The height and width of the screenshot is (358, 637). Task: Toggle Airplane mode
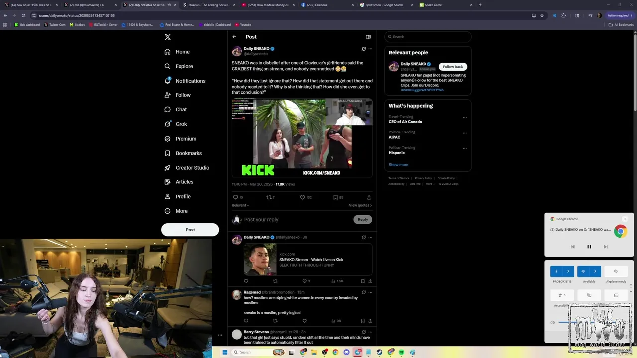point(616,271)
